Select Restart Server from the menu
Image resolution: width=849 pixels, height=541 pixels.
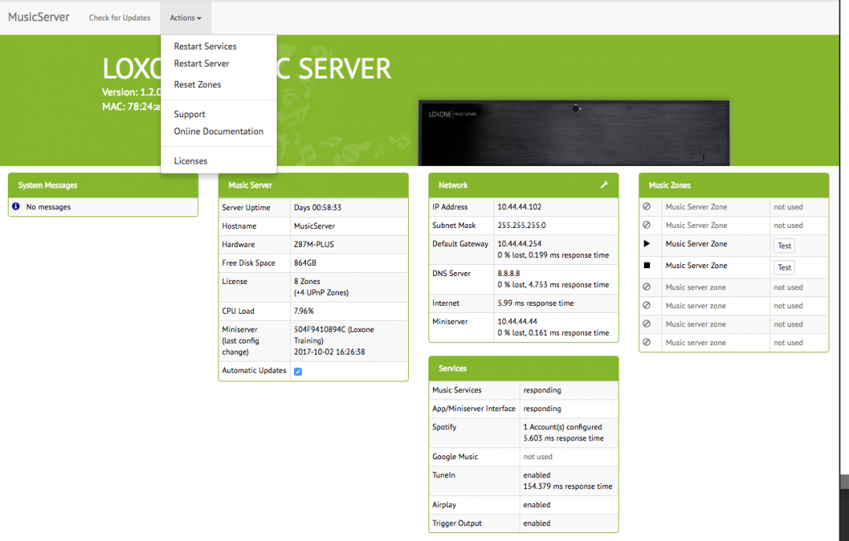200,63
